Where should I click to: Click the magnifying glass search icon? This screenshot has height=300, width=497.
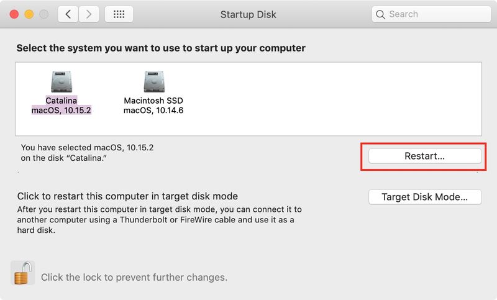380,14
